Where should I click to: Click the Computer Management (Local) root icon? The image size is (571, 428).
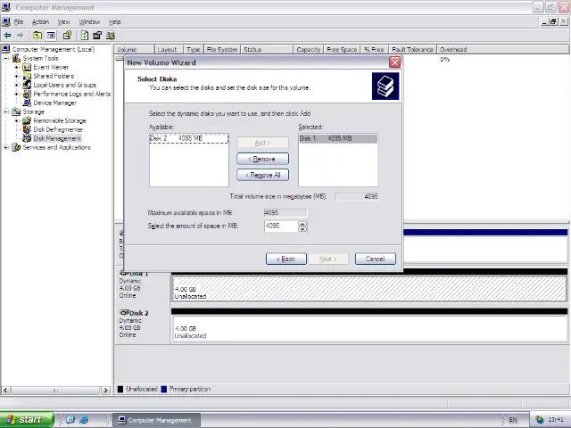point(6,49)
